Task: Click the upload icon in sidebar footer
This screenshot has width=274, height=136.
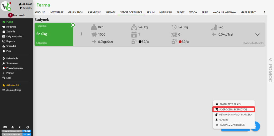Action: pos(12,127)
